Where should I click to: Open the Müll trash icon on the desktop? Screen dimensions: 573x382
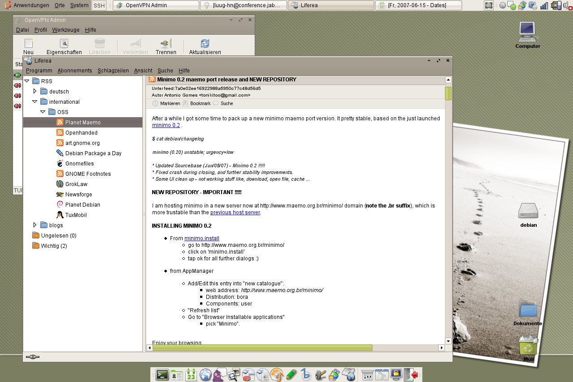pyautogui.click(x=528, y=349)
